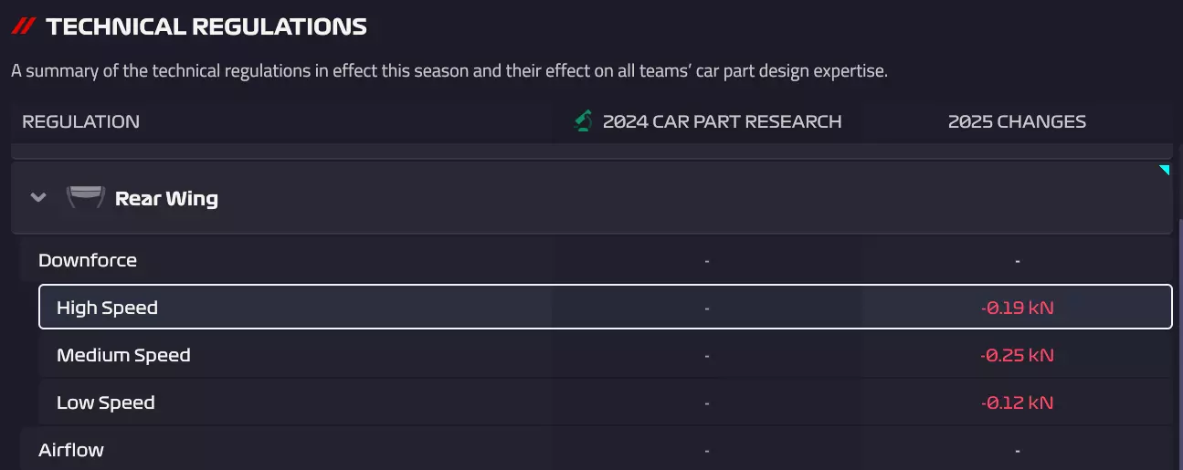
Task: Click the -0.19 kN High Speed value
Action: [x=1017, y=308]
